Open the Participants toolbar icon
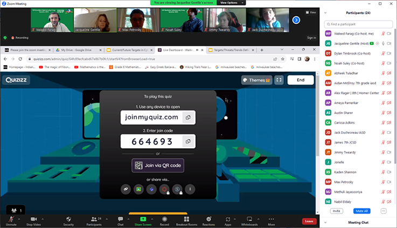The height and width of the screenshot is (228, 397). (x=94, y=219)
